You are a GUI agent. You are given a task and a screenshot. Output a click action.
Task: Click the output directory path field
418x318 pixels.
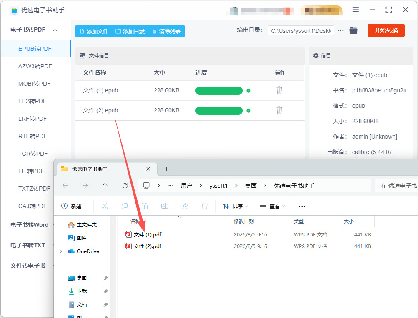click(x=301, y=31)
